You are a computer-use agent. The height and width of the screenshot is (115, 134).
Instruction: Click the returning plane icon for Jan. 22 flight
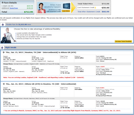tap(4, 84)
